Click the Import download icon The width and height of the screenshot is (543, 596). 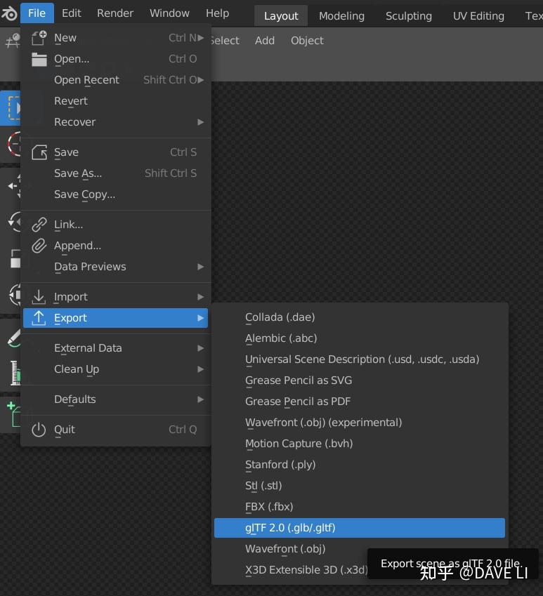coord(39,297)
